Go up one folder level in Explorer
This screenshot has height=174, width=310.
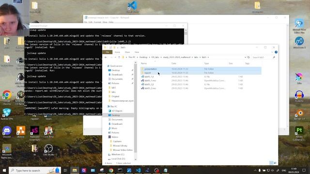click(x=119, y=57)
